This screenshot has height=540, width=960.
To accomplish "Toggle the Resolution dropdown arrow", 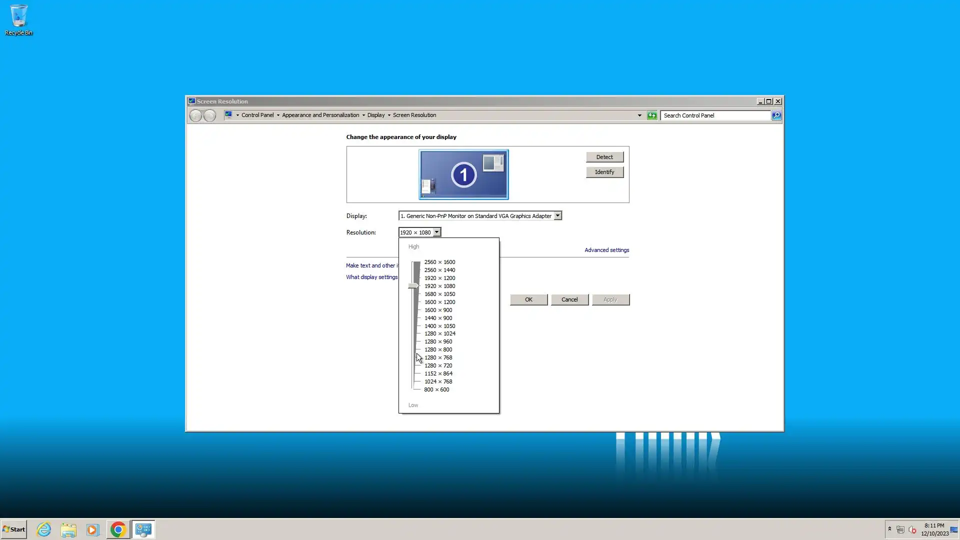I will pyautogui.click(x=436, y=232).
